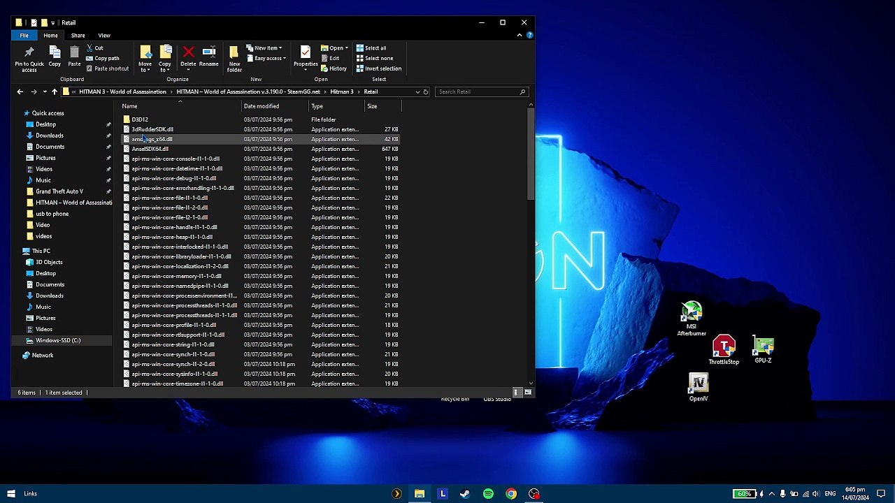Open the Share ribbon tab
Viewport: 895px width, 503px height.
click(78, 35)
